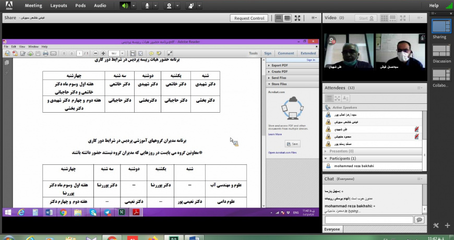Open the Attendees pod options menu
The image size is (454, 240).
pyautogui.click(x=420, y=88)
